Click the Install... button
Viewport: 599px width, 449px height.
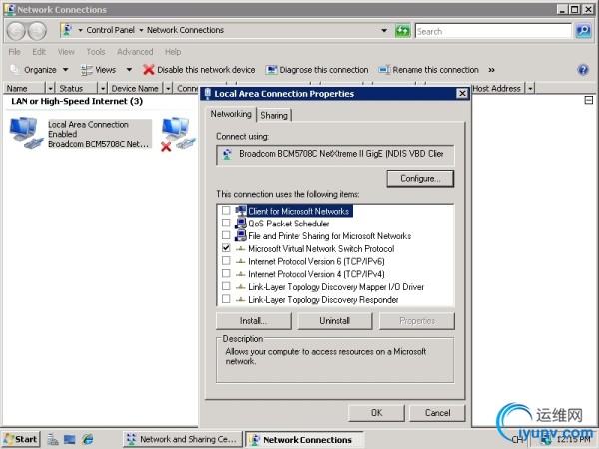tap(254, 321)
